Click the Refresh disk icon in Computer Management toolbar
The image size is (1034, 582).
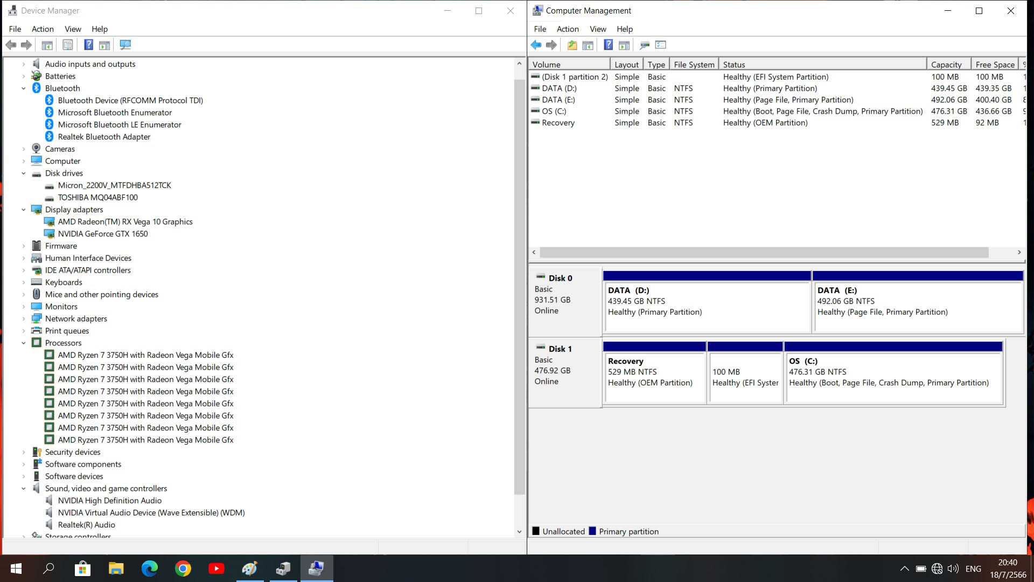(644, 45)
